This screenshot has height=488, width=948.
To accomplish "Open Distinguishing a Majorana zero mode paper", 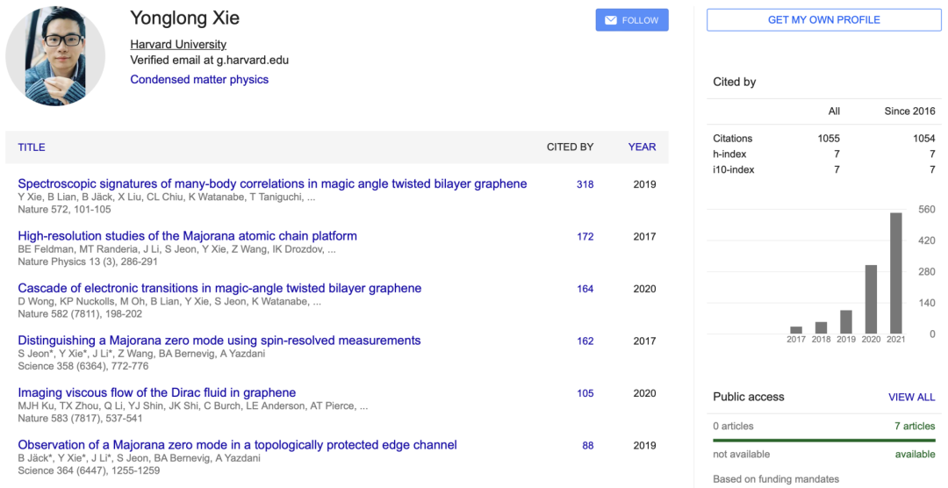I will click(x=219, y=341).
